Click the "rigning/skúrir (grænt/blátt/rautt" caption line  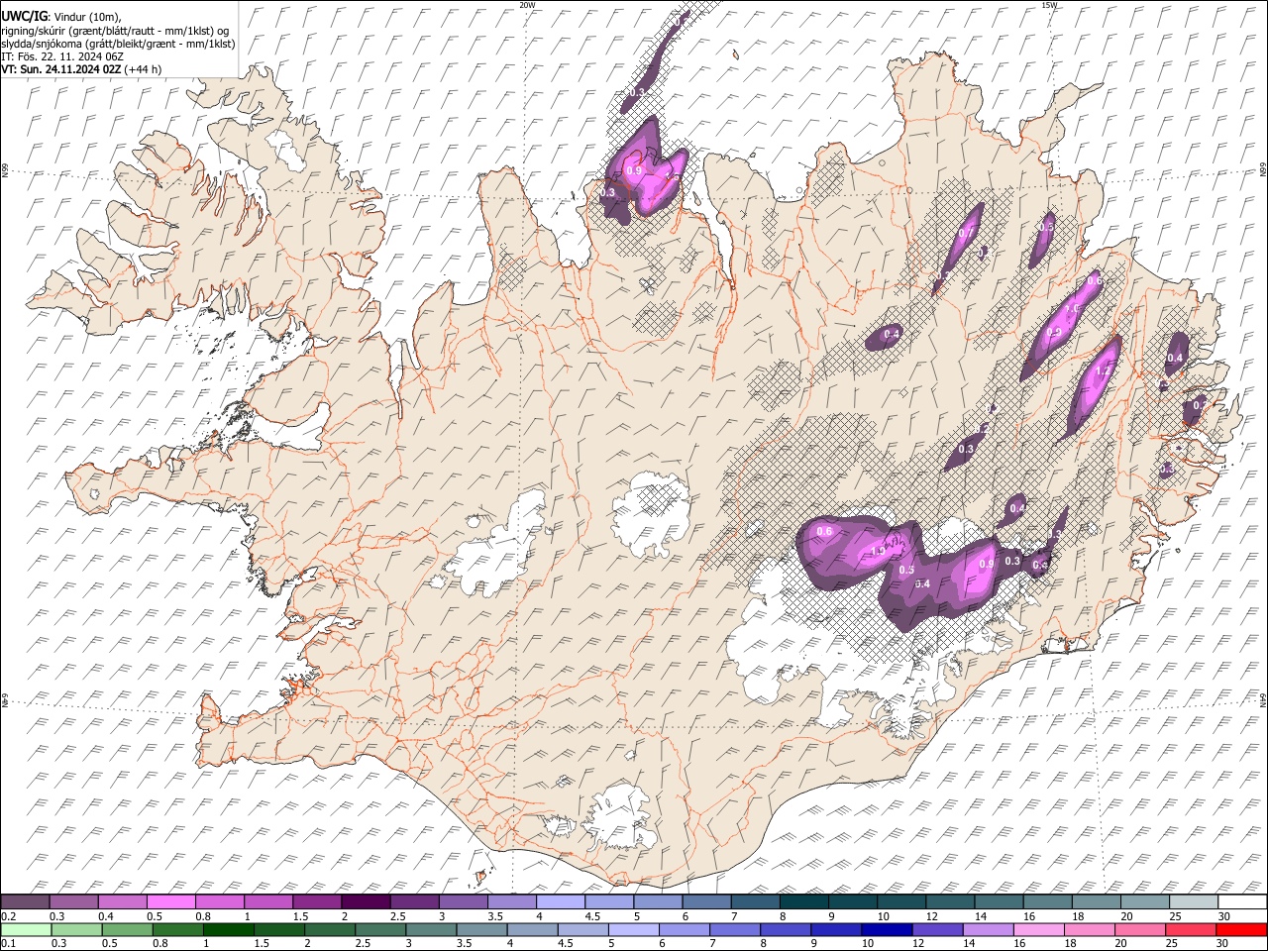115,31
